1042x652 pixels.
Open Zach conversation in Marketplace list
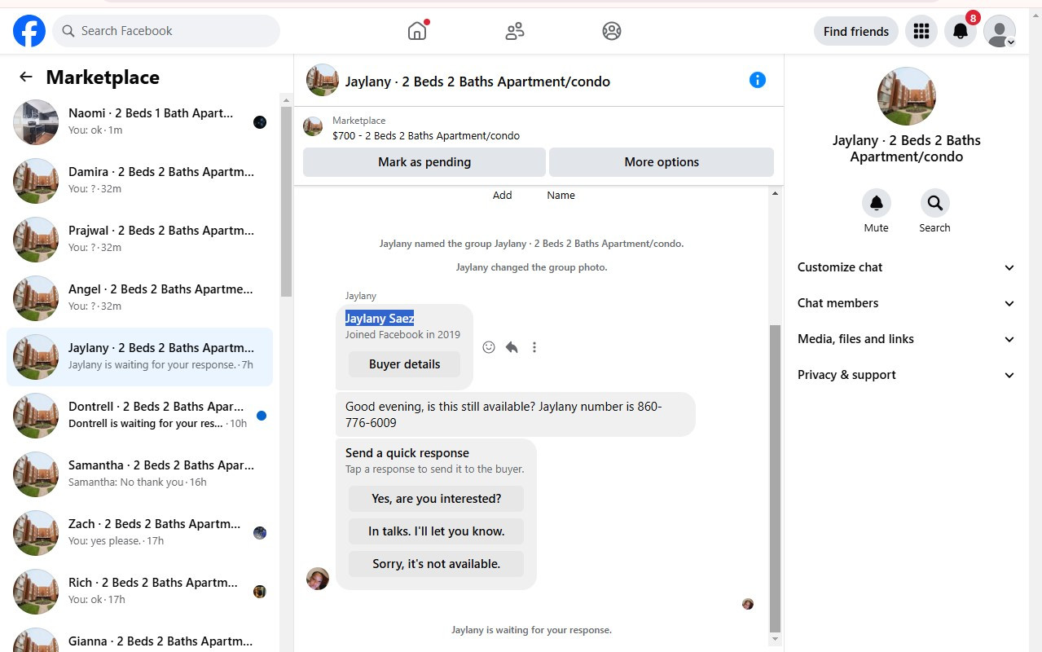coord(140,533)
